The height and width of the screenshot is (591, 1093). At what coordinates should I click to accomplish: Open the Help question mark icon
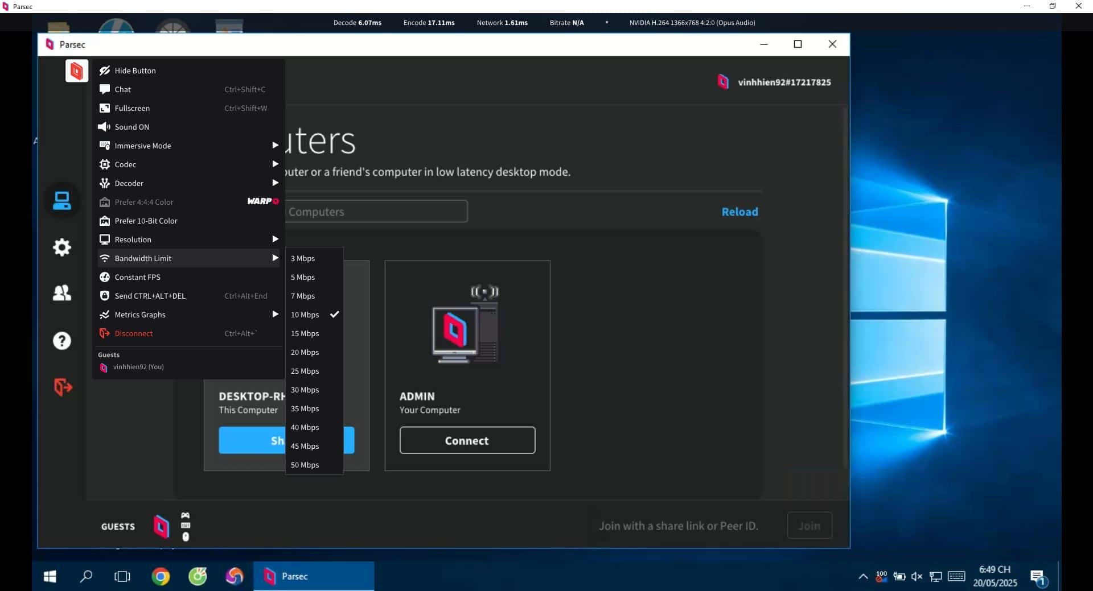click(x=61, y=341)
